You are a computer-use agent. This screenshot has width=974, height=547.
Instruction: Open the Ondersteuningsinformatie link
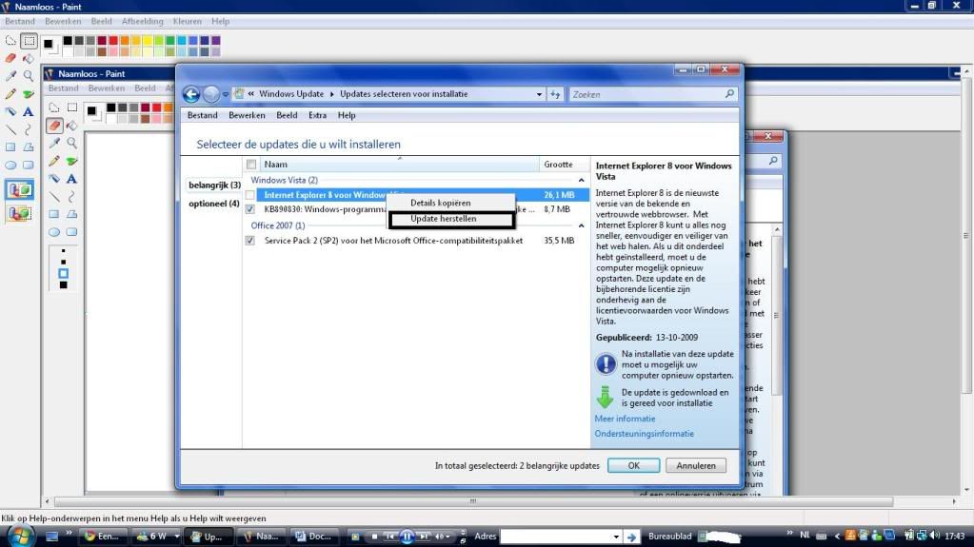click(645, 434)
